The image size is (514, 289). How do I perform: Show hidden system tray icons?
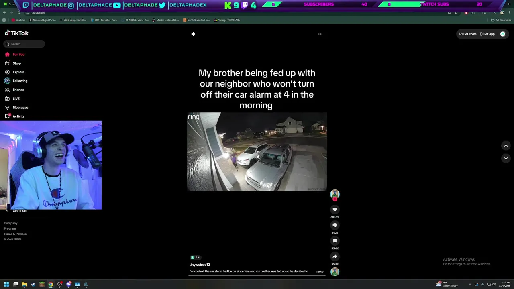tap(470, 284)
